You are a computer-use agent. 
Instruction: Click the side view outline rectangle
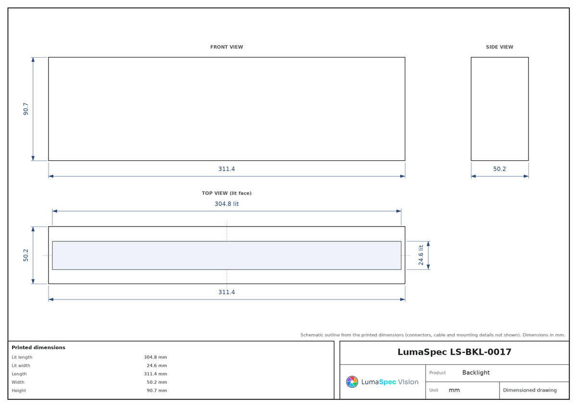click(500, 109)
